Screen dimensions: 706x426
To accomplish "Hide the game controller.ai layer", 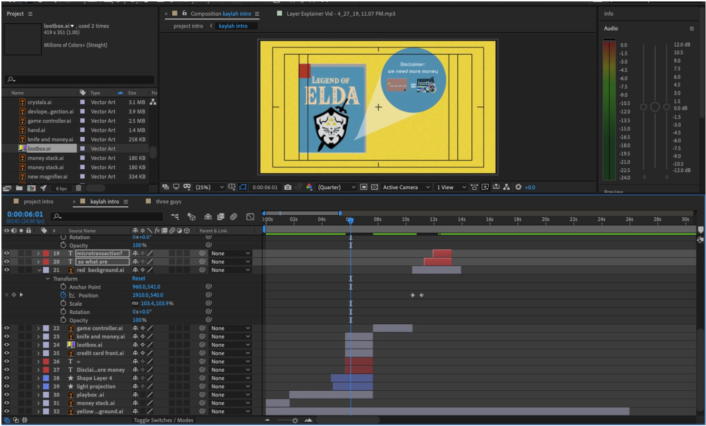I will pos(7,328).
